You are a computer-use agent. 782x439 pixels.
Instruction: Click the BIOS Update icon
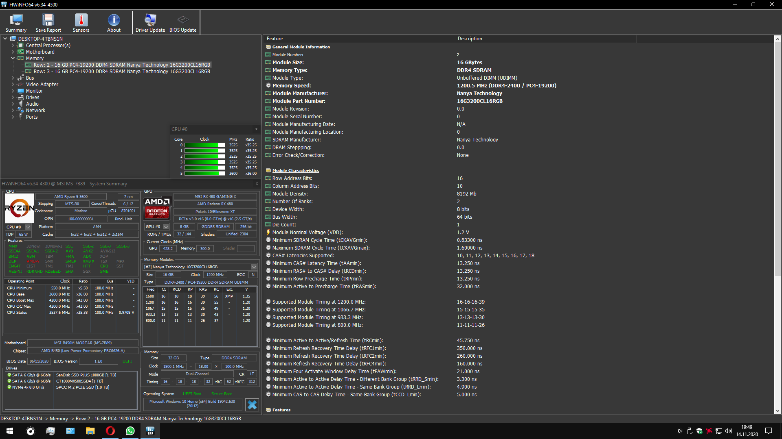(182, 22)
